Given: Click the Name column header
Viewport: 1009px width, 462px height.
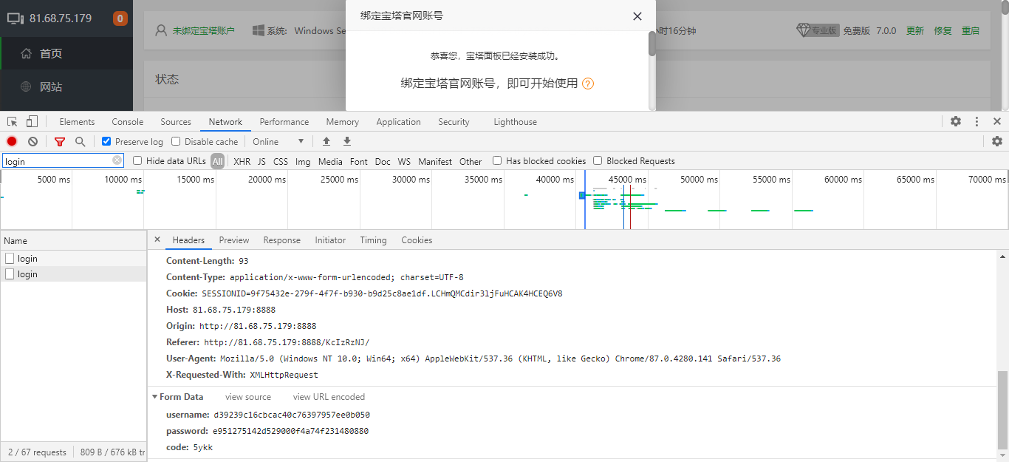Looking at the screenshot, I should point(74,240).
